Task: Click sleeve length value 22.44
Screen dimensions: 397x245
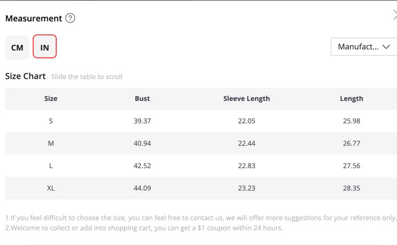Action: tap(247, 144)
